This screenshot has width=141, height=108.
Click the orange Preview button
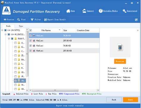120,61
